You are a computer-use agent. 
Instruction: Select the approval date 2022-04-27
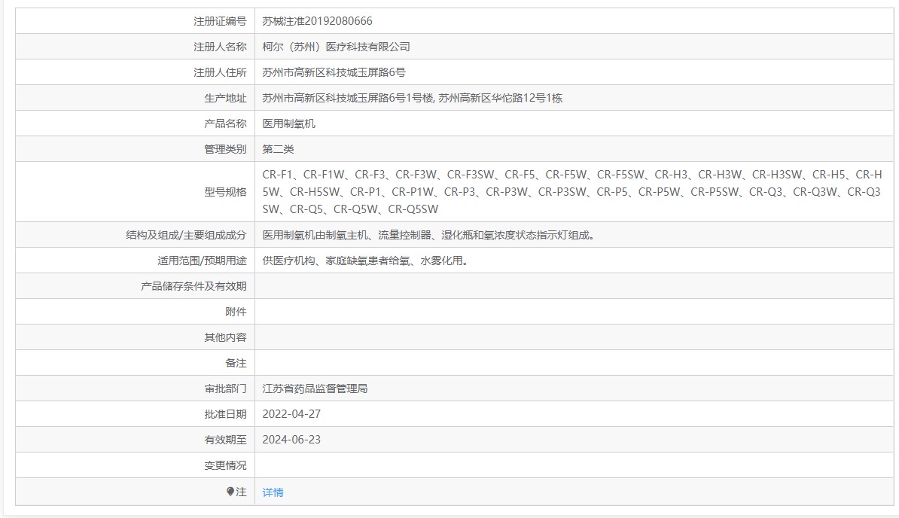point(292,414)
